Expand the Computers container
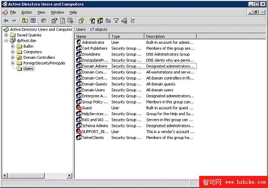The image size is (268, 188). click(13, 52)
